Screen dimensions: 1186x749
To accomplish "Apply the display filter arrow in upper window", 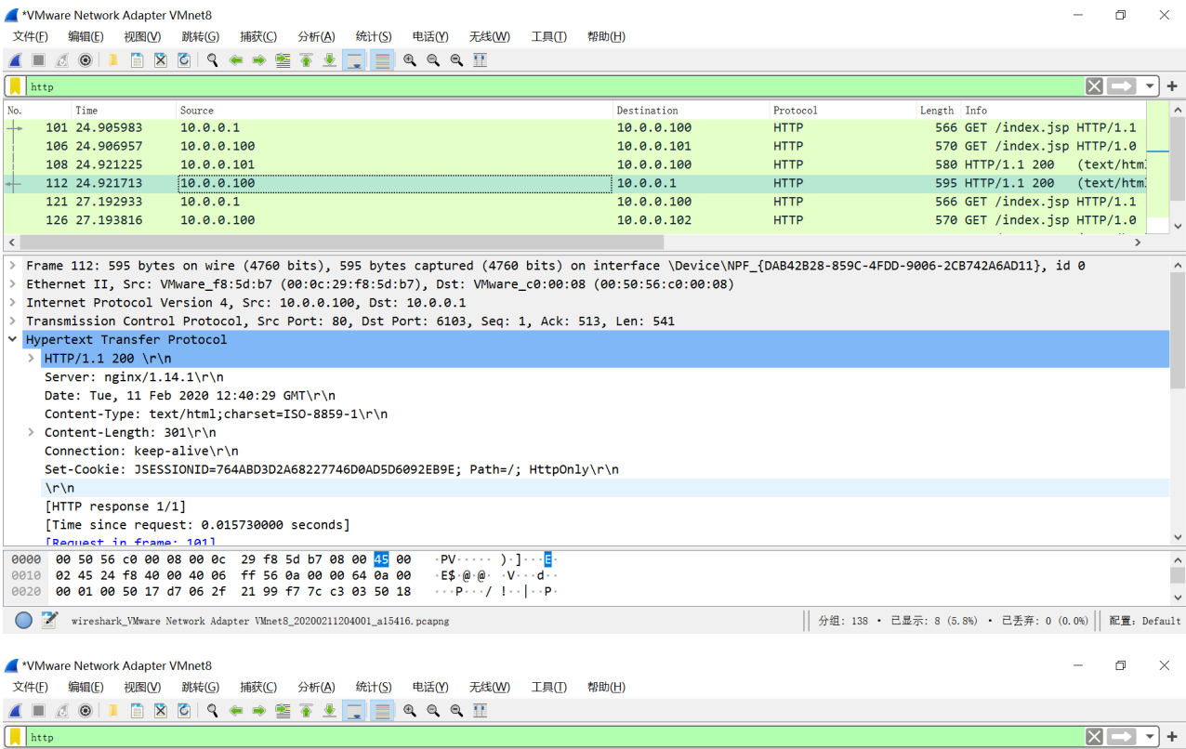I will pos(1122,86).
